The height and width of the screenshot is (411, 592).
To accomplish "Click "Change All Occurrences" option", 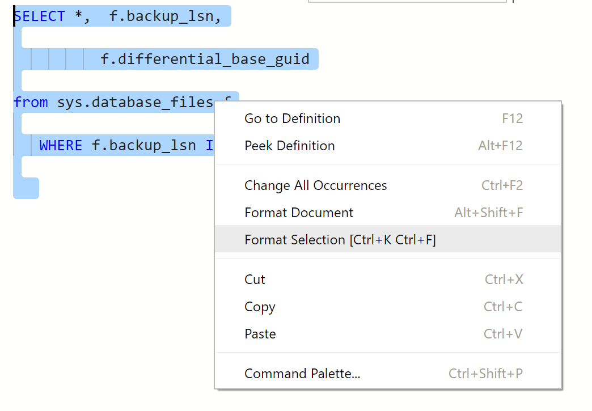I will (315, 185).
